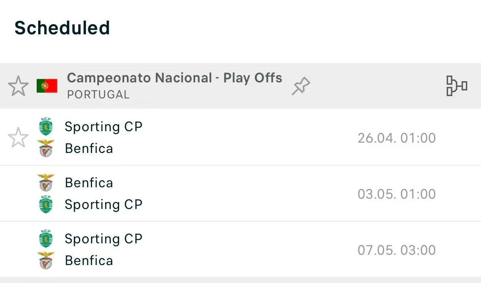Open Benfica home team name in 03.05 match
Viewport: 481px width, 283px height.
tap(89, 183)
